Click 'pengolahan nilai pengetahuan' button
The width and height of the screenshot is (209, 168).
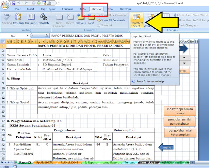click(180, 122)
